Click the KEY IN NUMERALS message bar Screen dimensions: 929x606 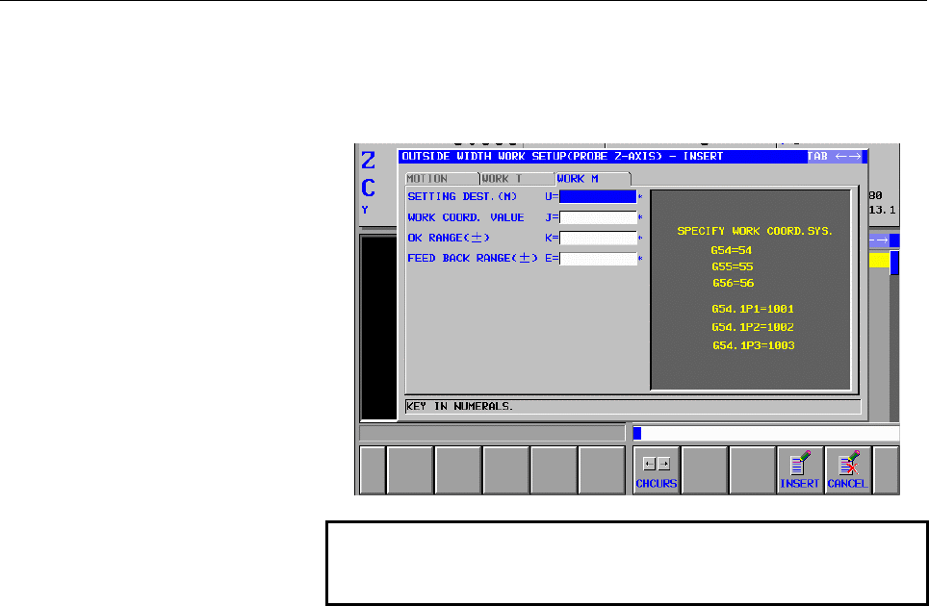coord(632,407)
